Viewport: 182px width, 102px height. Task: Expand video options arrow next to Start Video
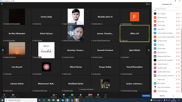[x=16, y=95]
